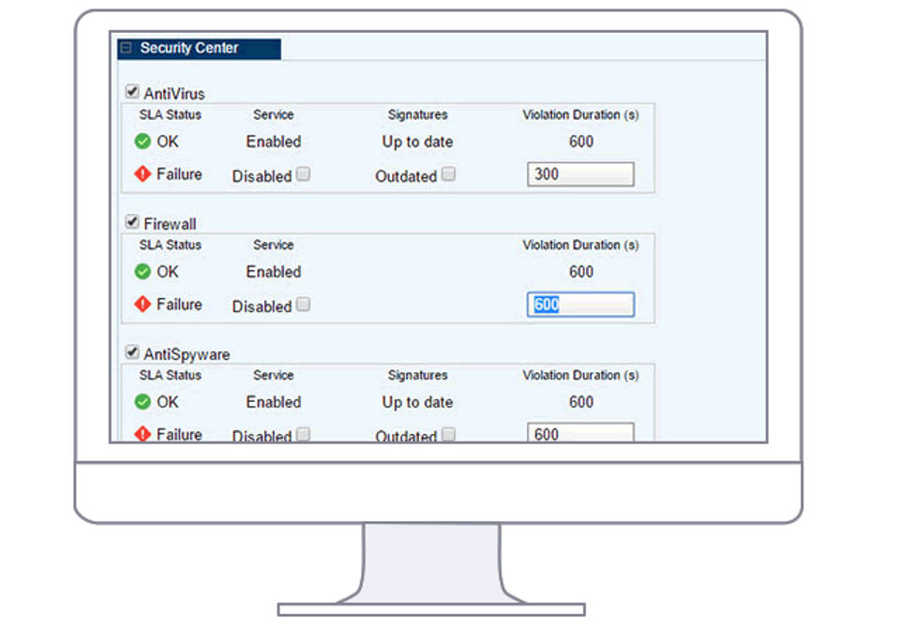Click Firewall 'Enabled' service text
Screen dimensions: 900x627
click(273, 272)
